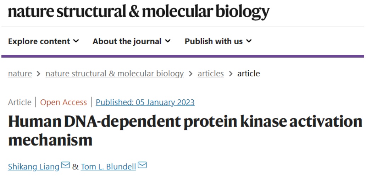Screen dimensions: 366x180
Task: Click the breadcrumb chevron right of nature
Action: tap(39, 74)
